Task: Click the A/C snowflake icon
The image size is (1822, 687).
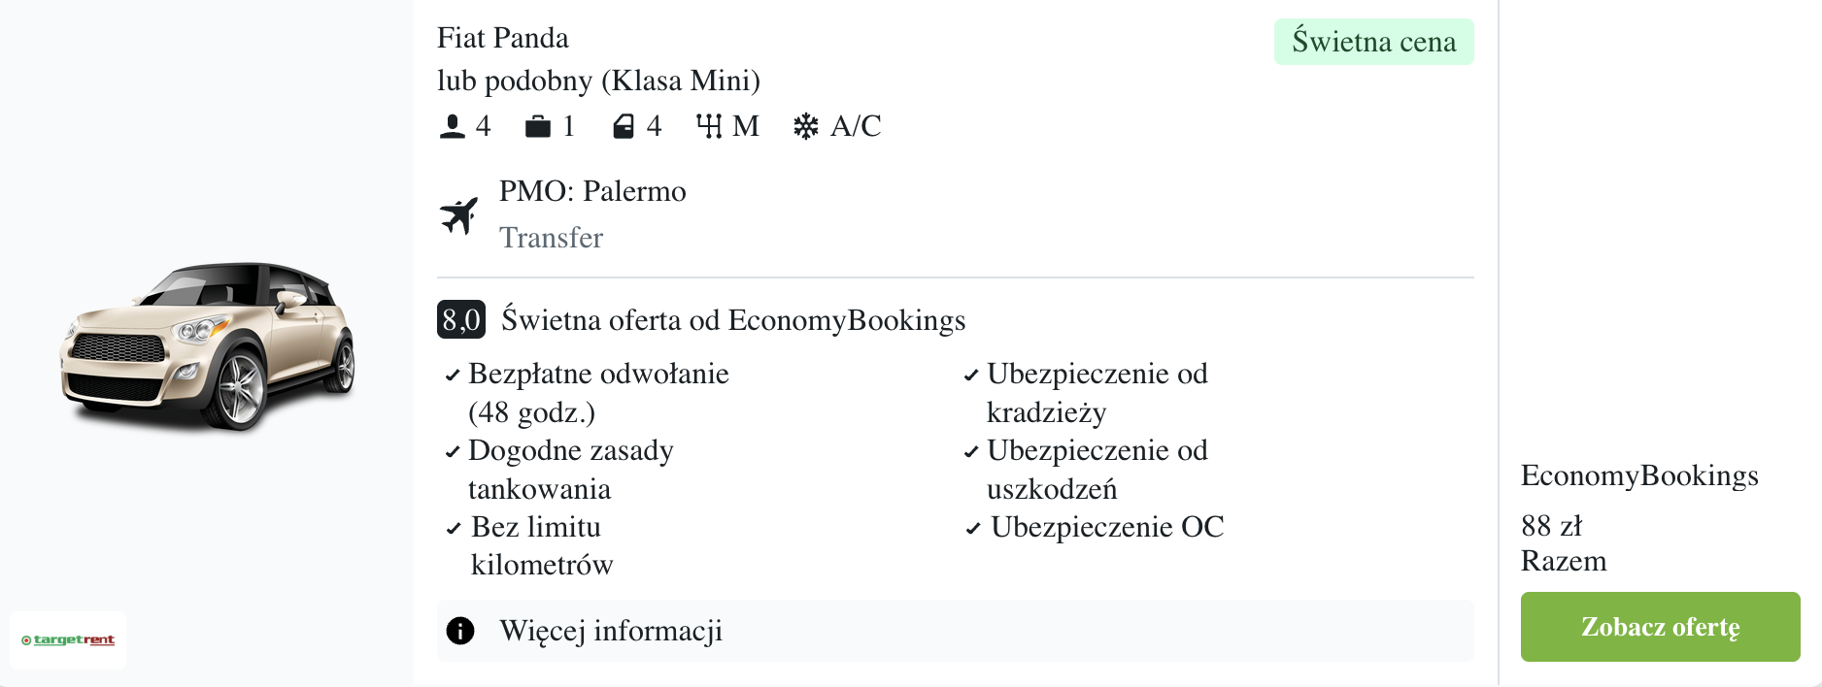Action: [805, 124]
